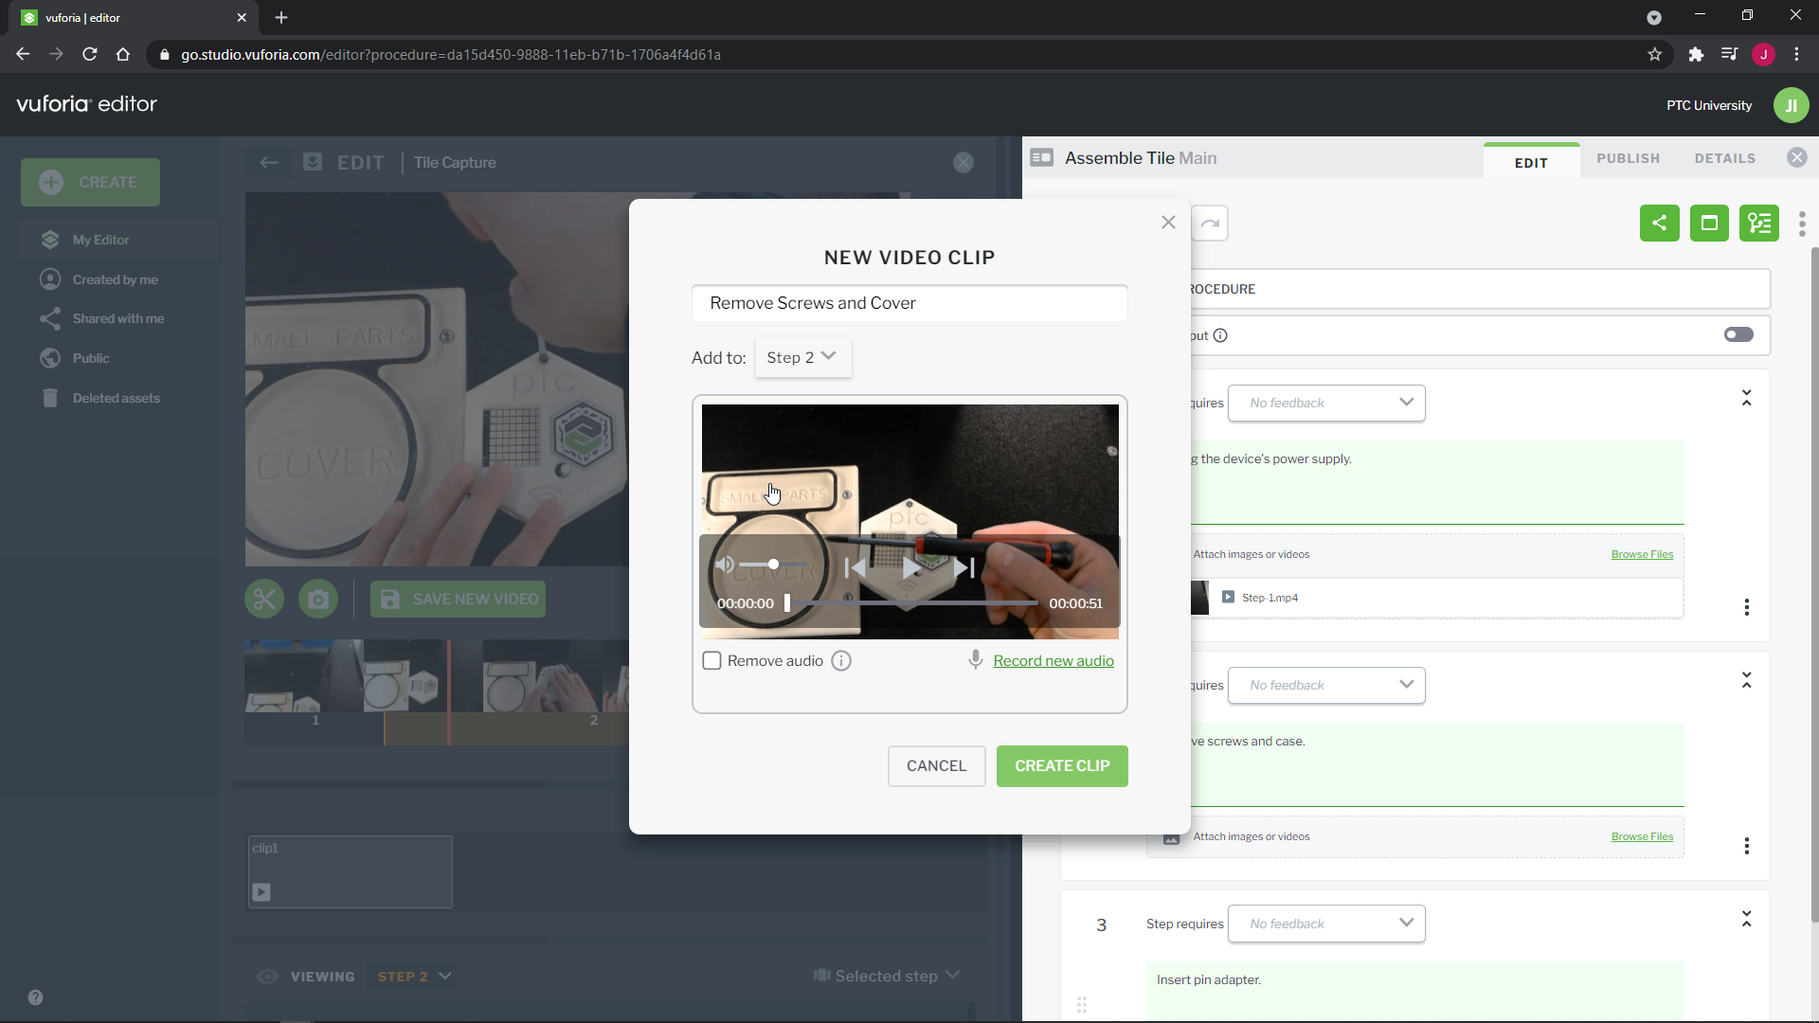The height and width of the screenshot is (1023, 1819).
Task: Bookmark this page with star icon
Action: click(1654, 55)
